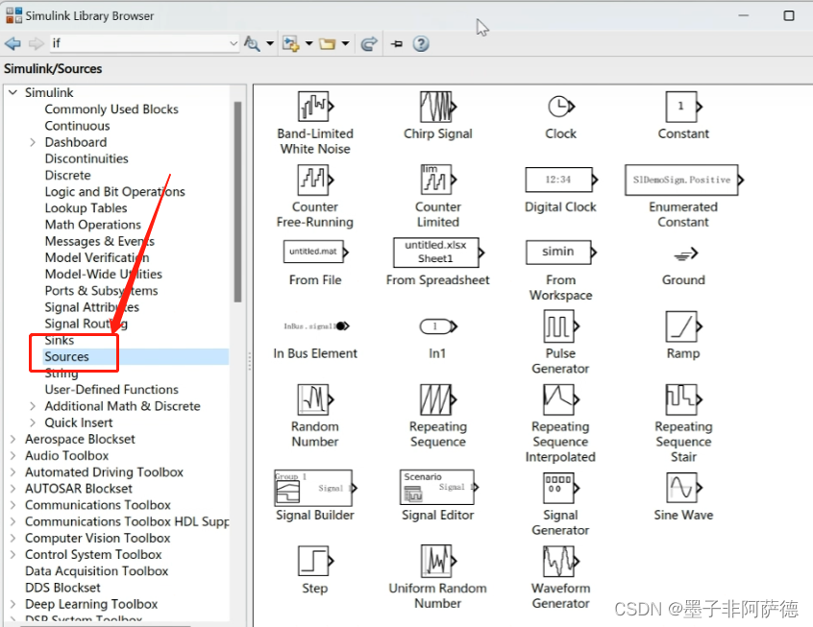Open the search field history dropdown
The height and width of the screenshot is (627, 813).
(x=234, y=43)
